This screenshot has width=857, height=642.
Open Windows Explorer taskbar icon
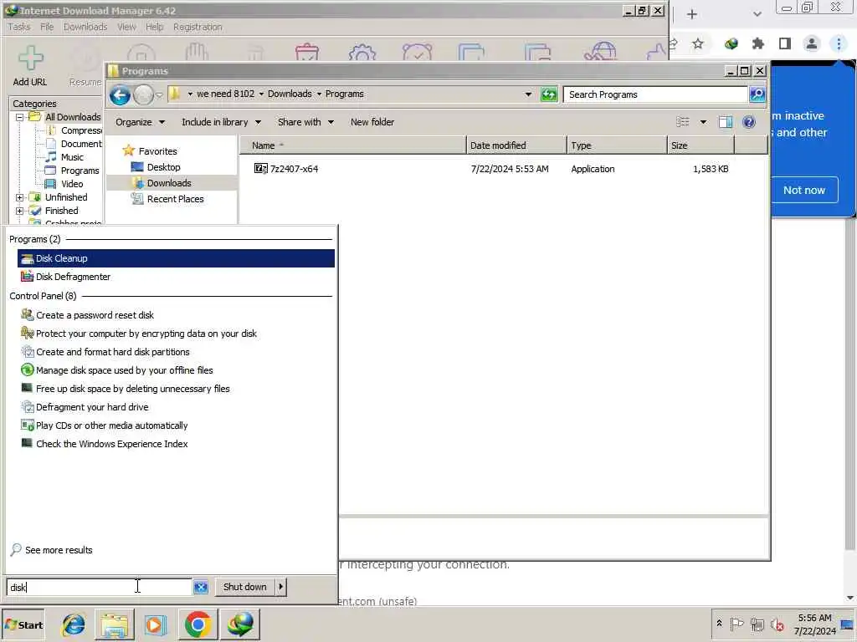coord(114,624)
